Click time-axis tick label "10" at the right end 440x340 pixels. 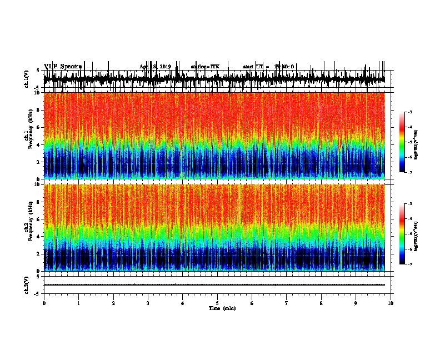391,303
